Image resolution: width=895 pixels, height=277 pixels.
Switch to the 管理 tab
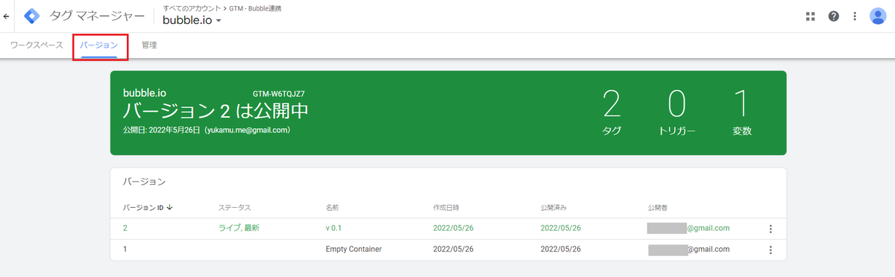(x=149, y=45)
